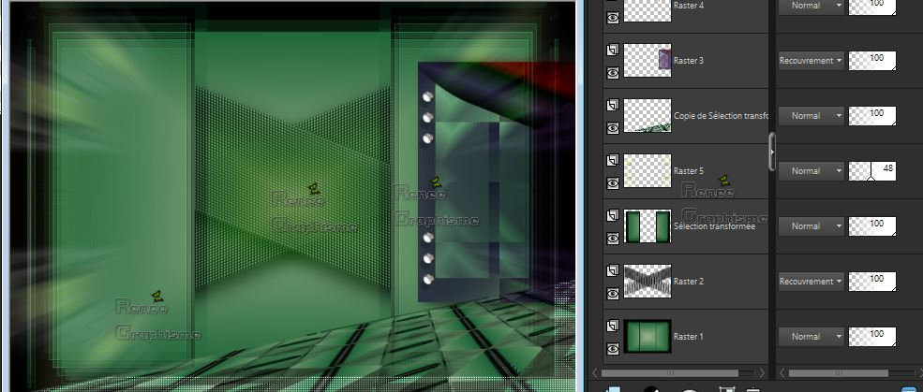Open Recouvrement blend mode dropdown for Raster 3
Image resolution: width=923 pixels, height=392 pixels.
coord(811,61)
